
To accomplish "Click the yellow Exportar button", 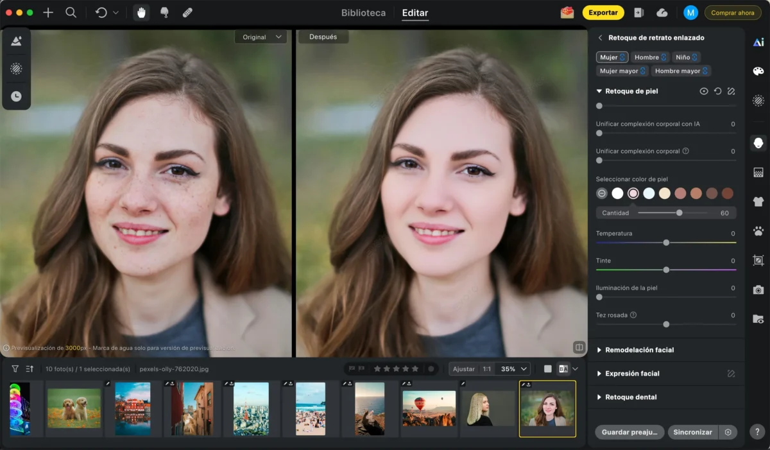I will [x=603, y=13].
